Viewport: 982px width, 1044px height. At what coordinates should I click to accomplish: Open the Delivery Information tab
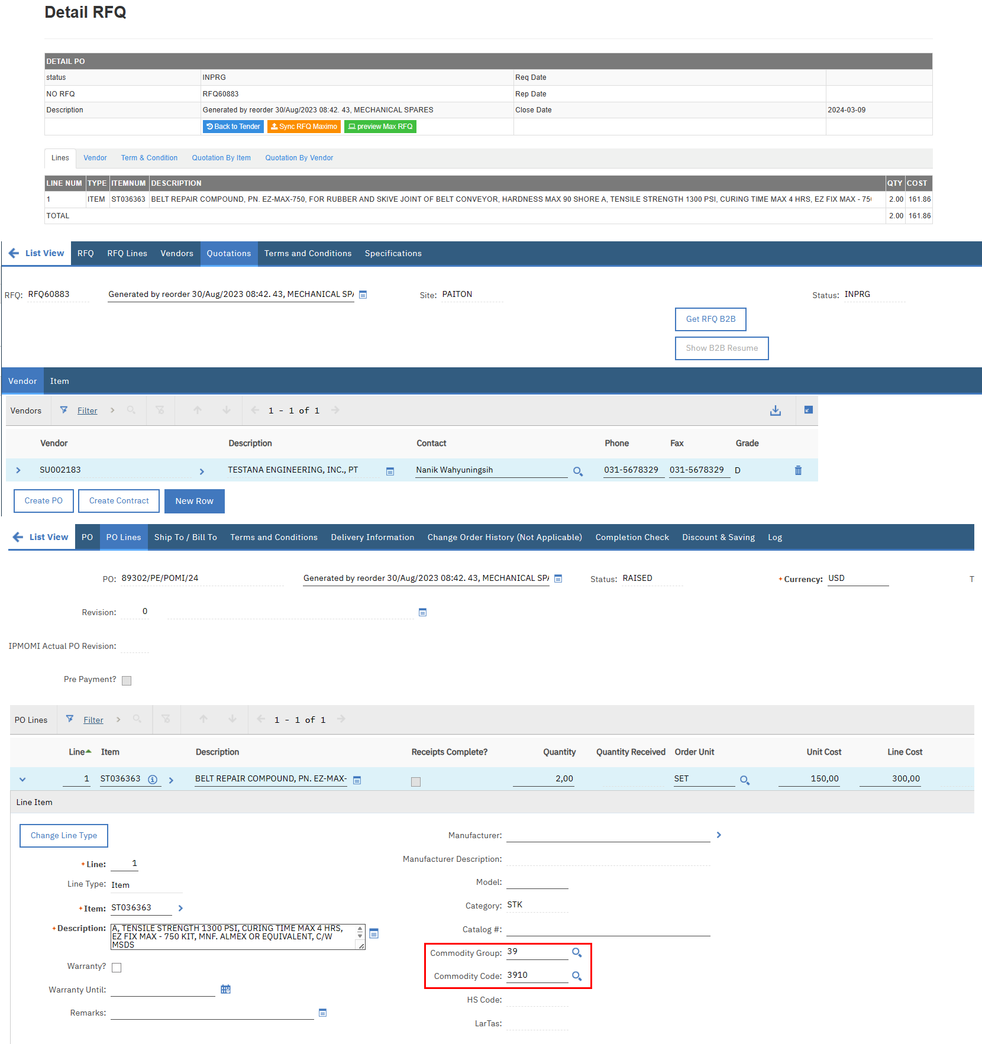tap(373, 537)
